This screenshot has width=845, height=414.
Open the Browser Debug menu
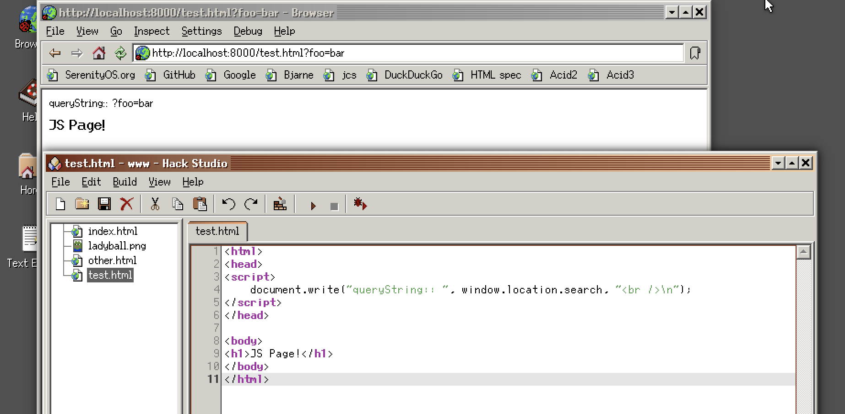coord(248,31)
